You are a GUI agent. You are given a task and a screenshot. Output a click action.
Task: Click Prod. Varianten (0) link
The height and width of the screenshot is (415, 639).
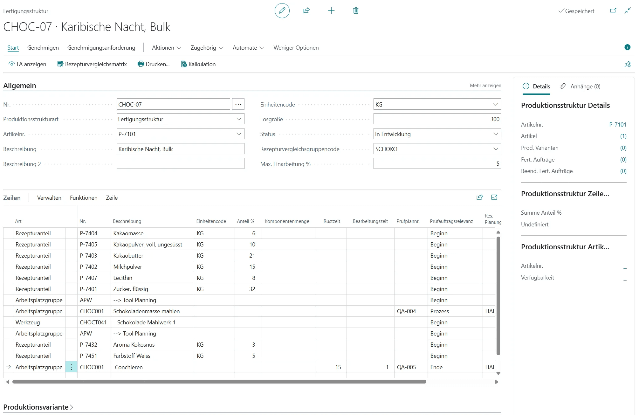623,148
